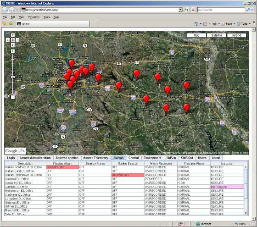Pan the map right with arrow
Screen dimensions: 257x227
[x=17, y=40]
